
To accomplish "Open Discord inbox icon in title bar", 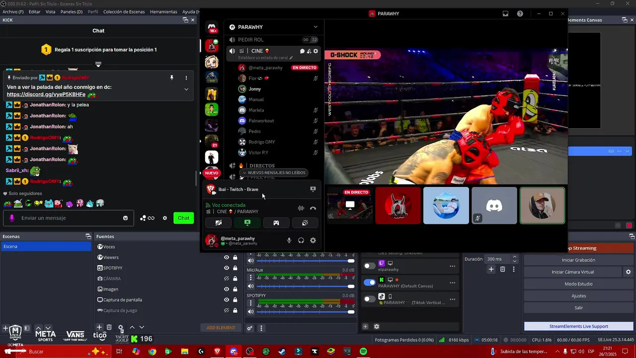I will (505, 13).
